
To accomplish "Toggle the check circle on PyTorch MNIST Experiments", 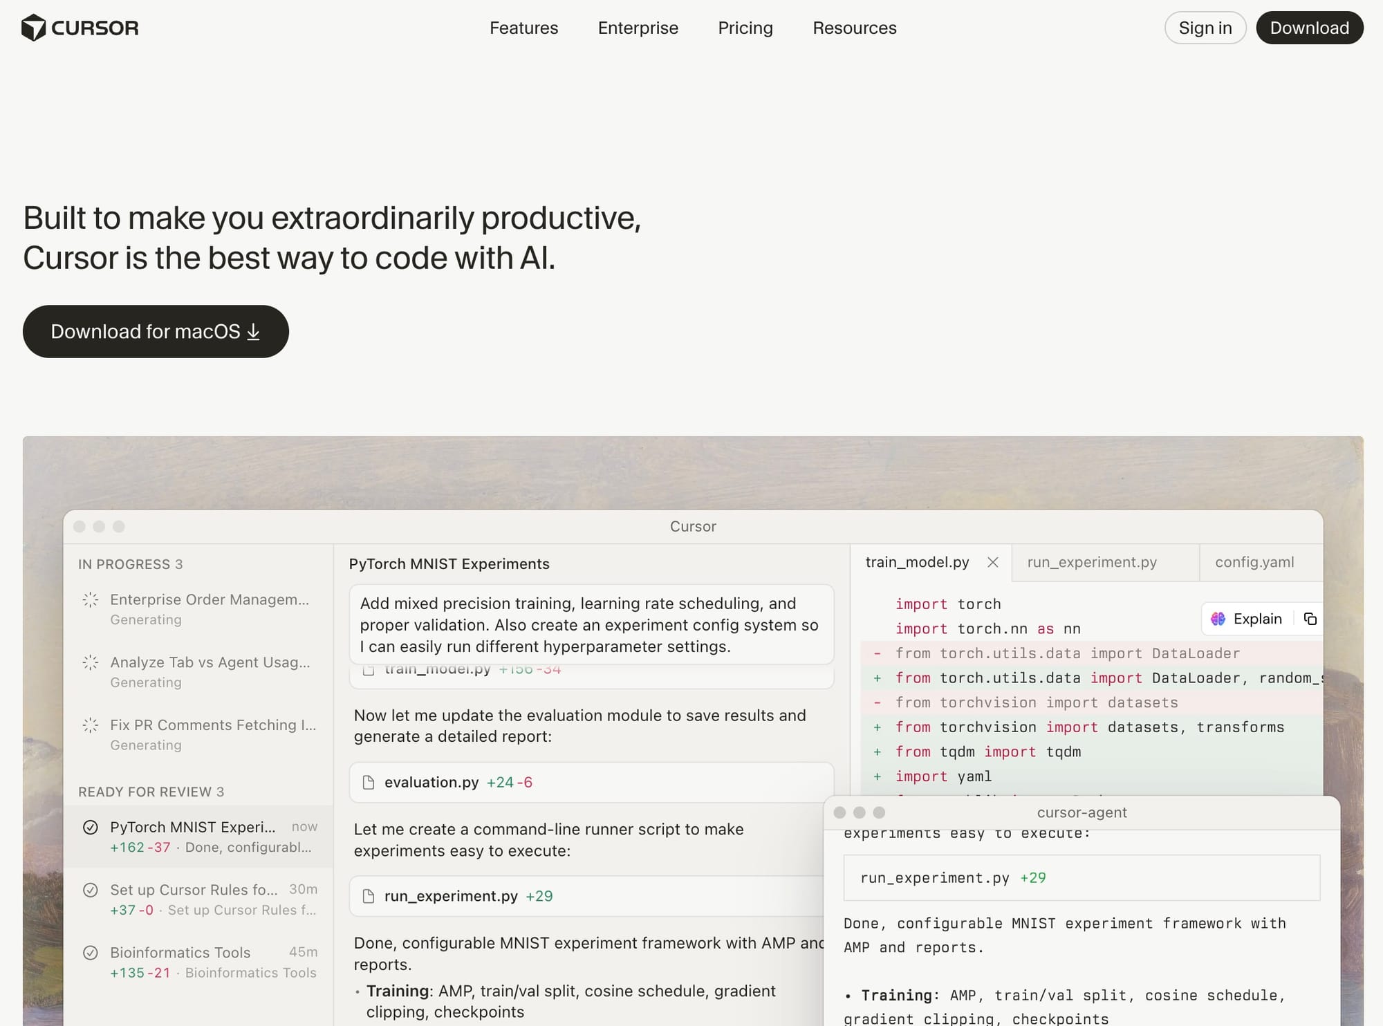I will pos(91,826).
